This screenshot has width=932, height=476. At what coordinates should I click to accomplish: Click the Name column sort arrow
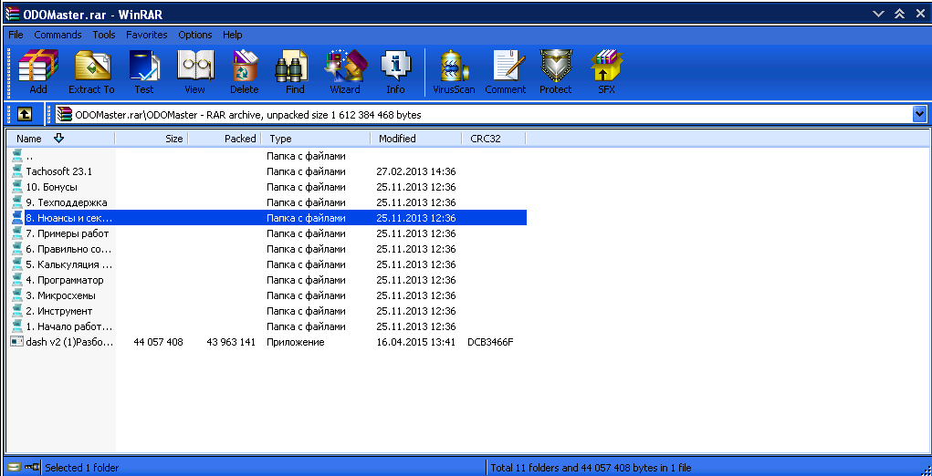click(x=58, y=139)
